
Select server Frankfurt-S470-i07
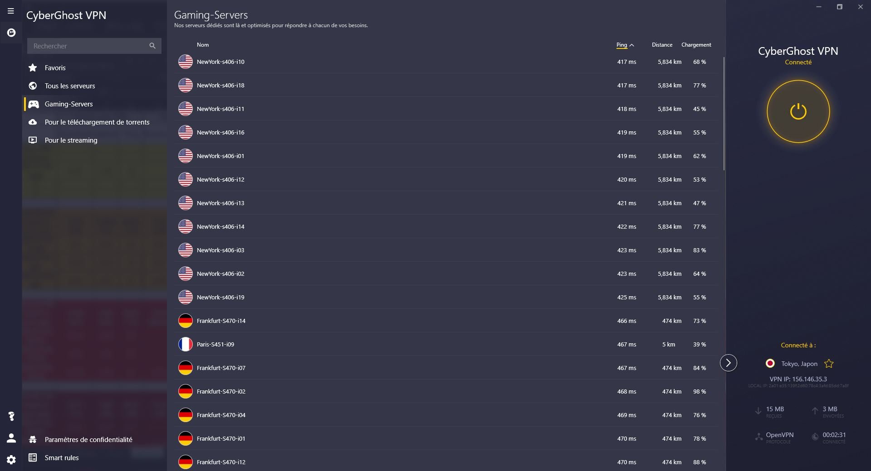pos(446,368)
